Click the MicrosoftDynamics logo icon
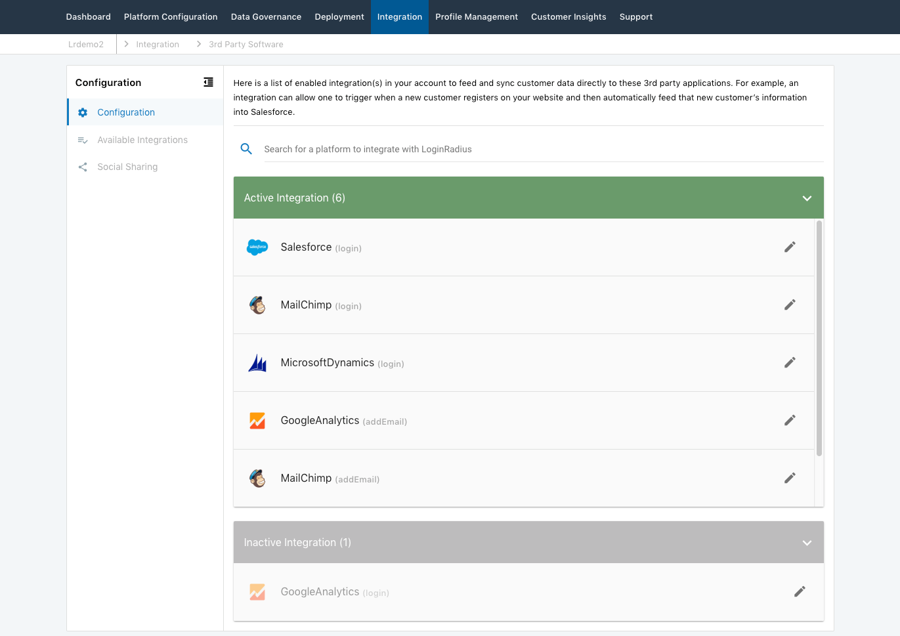Image resolution: width=900 pixels, height=636 pixels. tap(257, 363)
